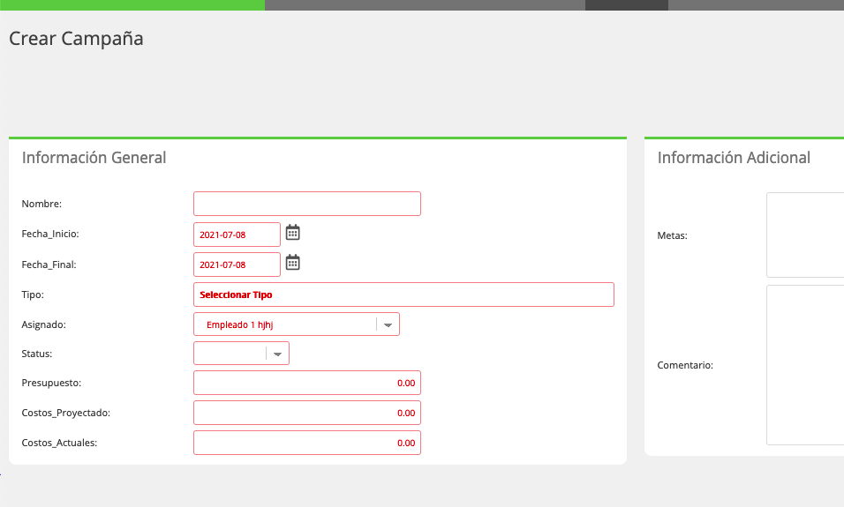
Task: Click the Comentario text area
Action: pos(805,365)
